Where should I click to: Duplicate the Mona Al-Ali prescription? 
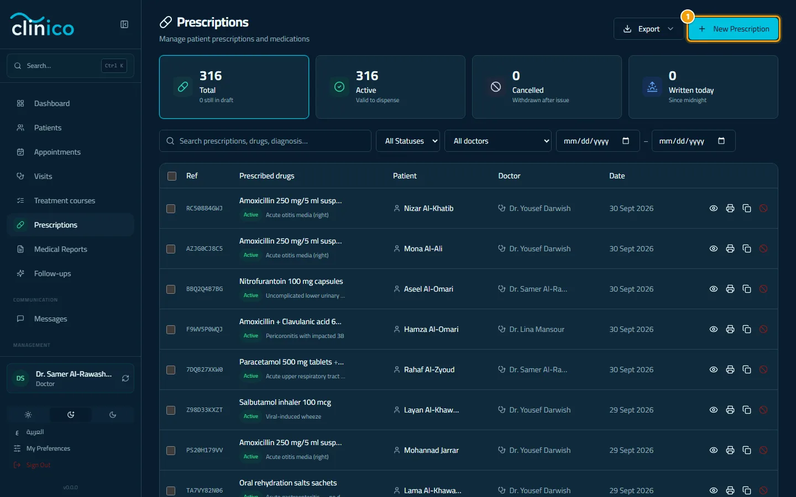747,248
